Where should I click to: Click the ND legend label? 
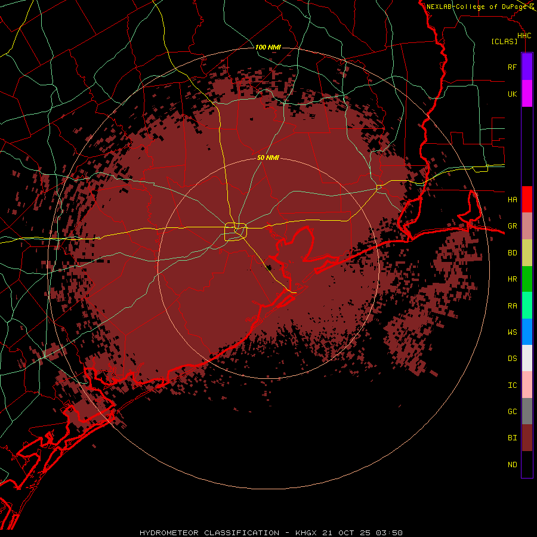[x=512, y=464]
